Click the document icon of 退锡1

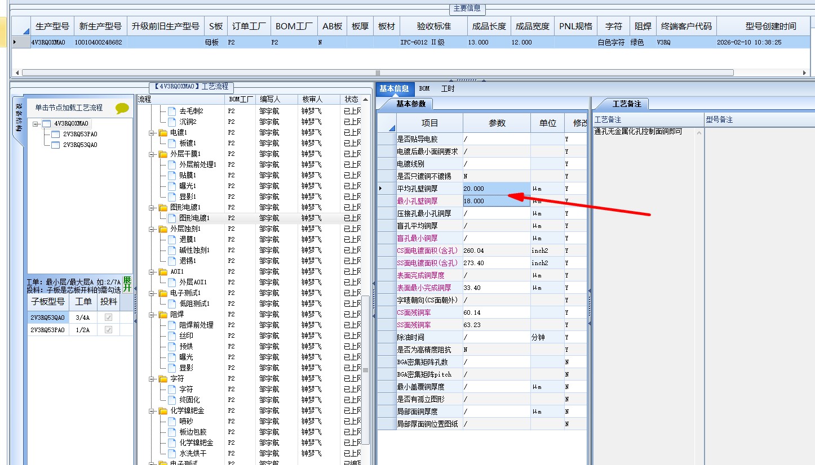coord(172,261)
